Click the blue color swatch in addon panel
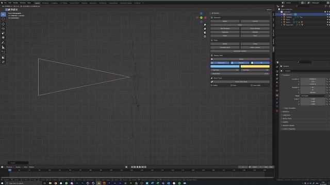The width and height of the screenshot is (330, 185). tap(225, 66)
